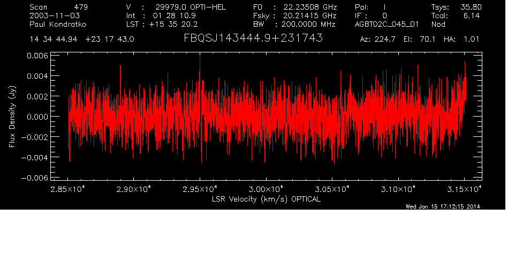515x262 pixels.
Task: Click the Flux Density (Jy) axis label
Action: [x=12, y=117]
